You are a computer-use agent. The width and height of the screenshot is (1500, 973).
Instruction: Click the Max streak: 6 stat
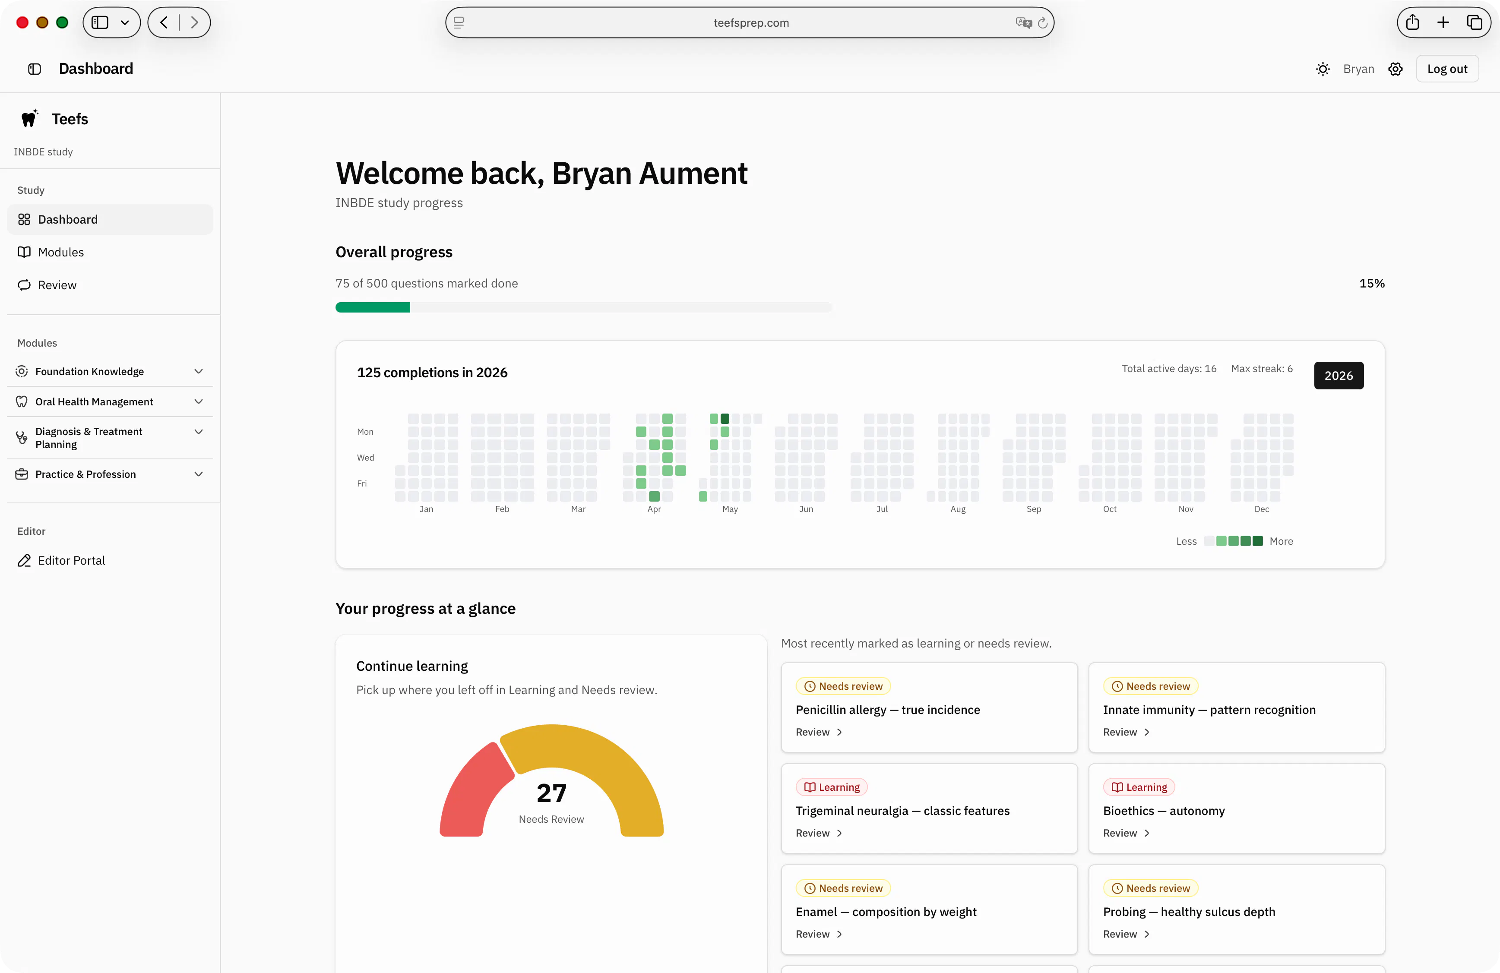coord(1262,369)
